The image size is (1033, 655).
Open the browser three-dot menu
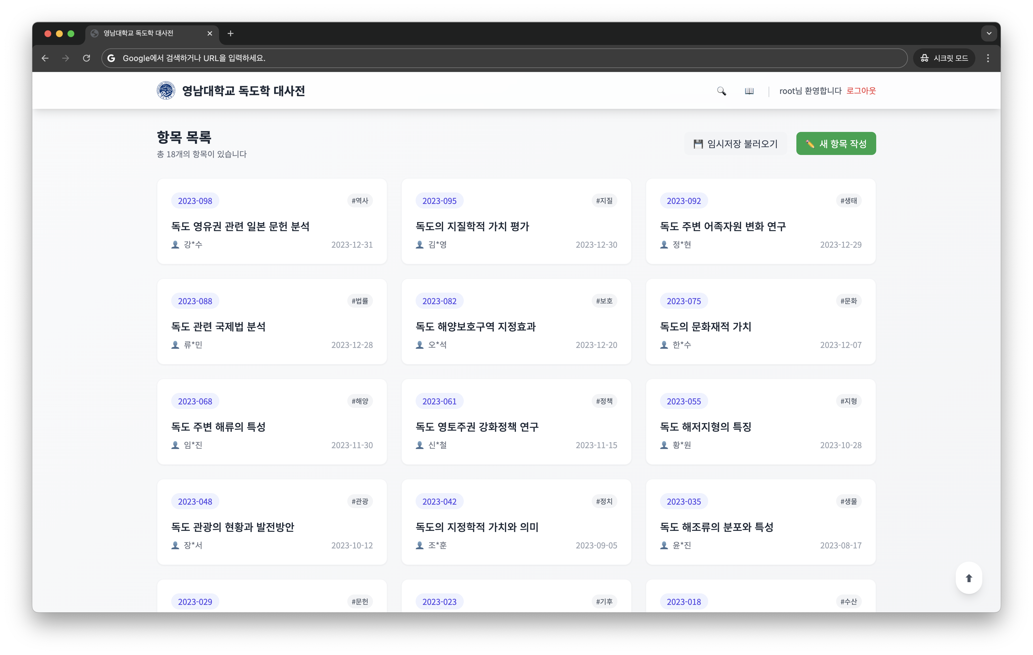[988, 58]
